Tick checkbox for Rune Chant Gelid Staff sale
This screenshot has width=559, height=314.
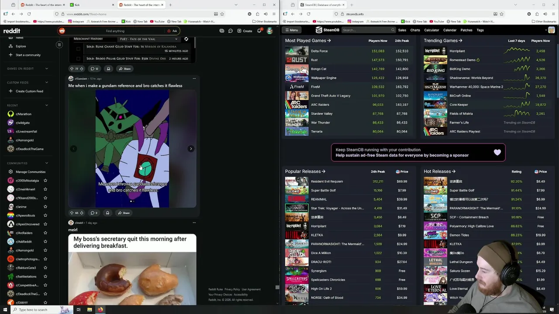(x=78, y=48)
